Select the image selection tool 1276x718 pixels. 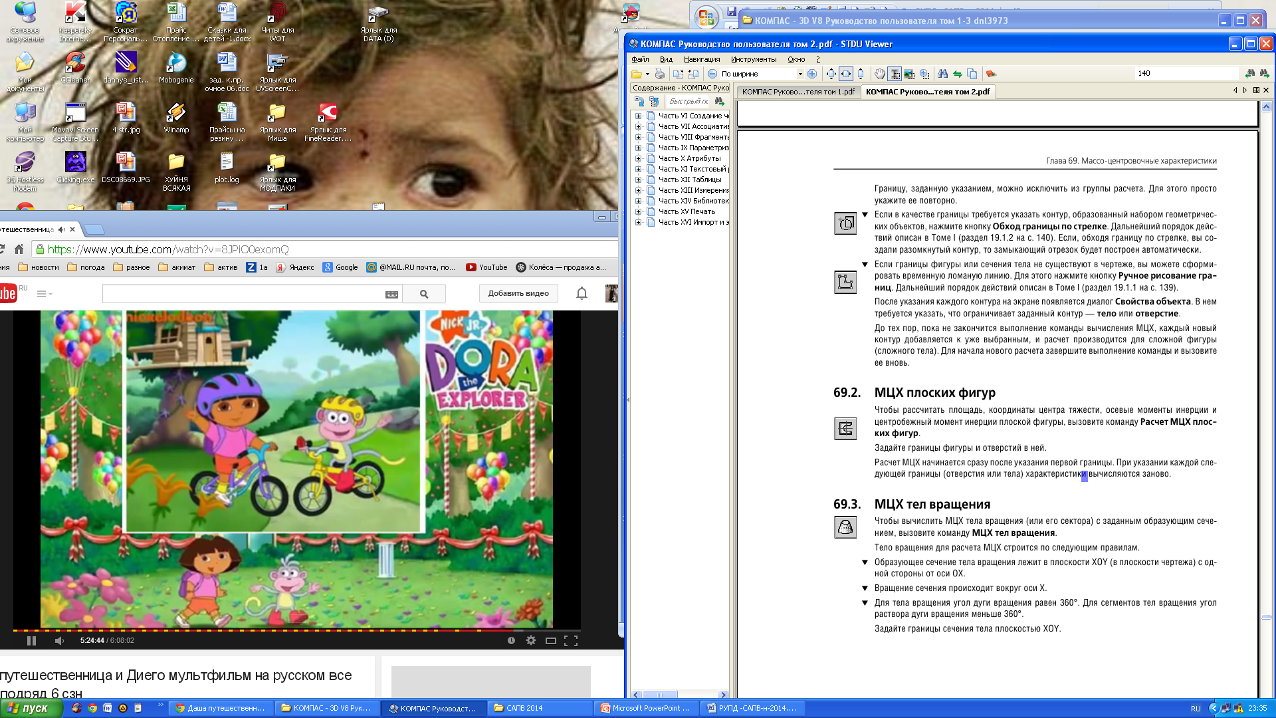[909, 74]
